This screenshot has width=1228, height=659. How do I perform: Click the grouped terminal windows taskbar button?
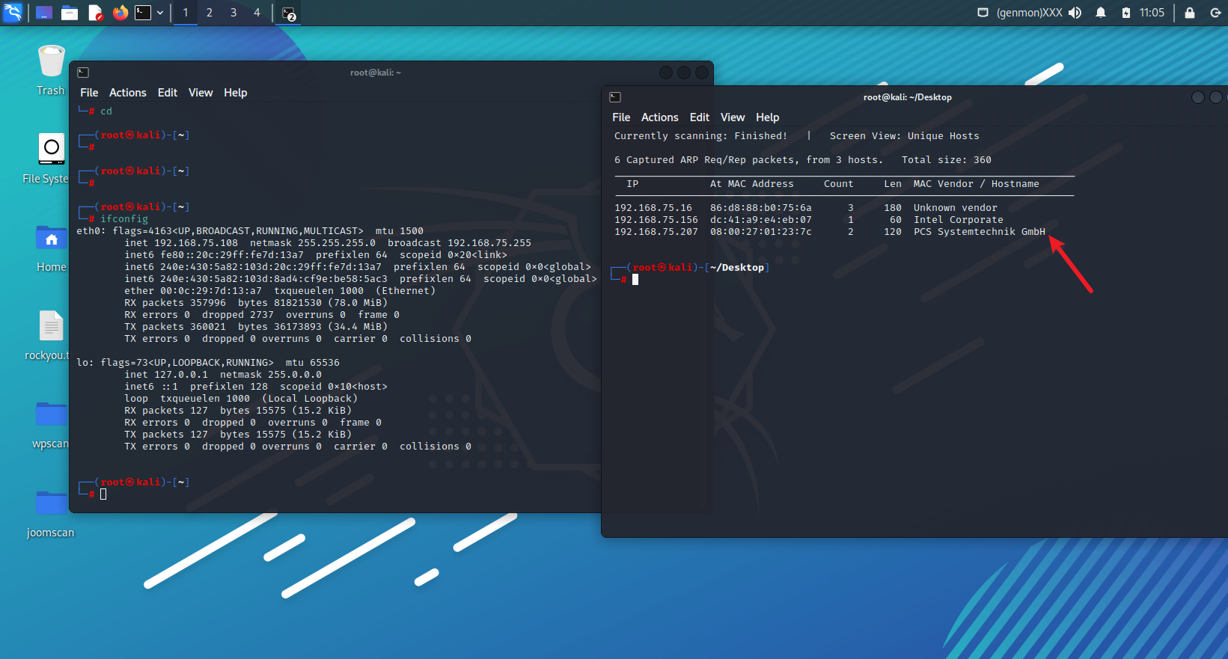pyautogui.click(x=289, y=13)
